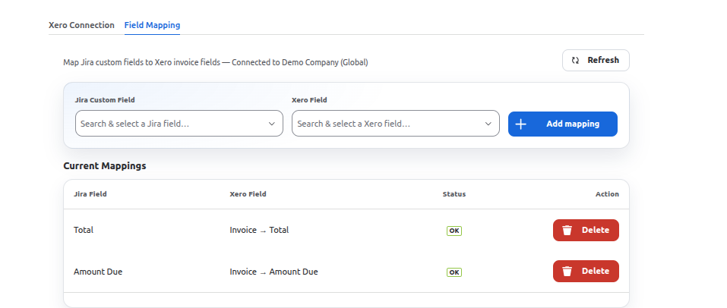Expand the Jira field dropdown chevron

click(272, 124)
